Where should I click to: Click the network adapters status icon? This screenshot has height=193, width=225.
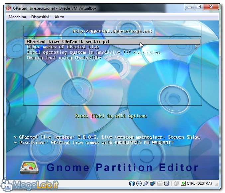tap(153, 183)
